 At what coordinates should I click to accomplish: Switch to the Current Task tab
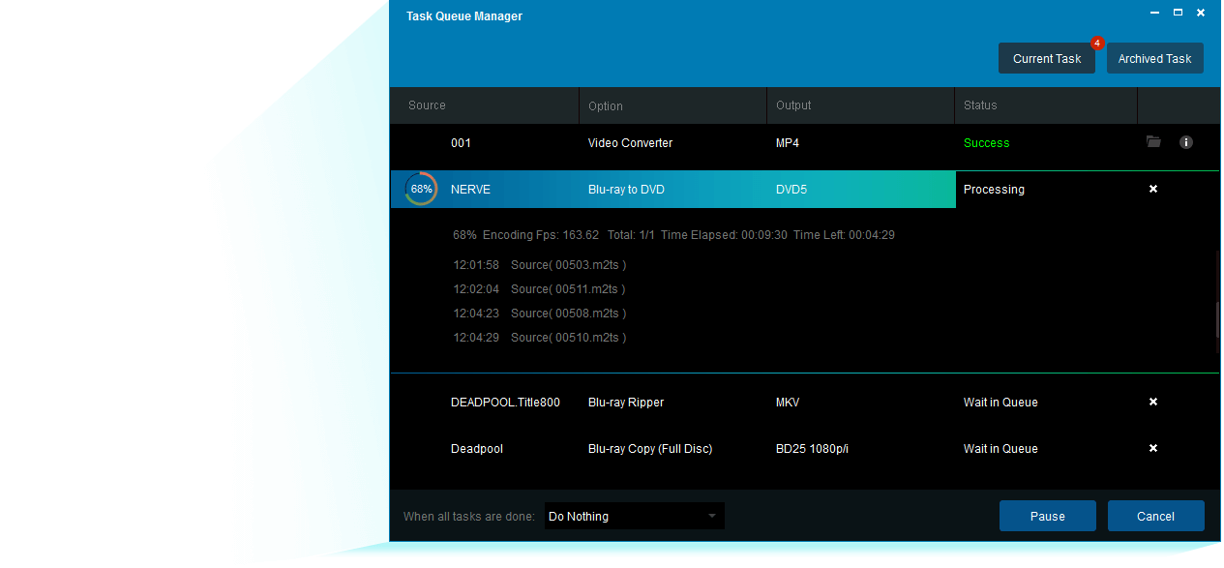click(x=1047, y=58)
